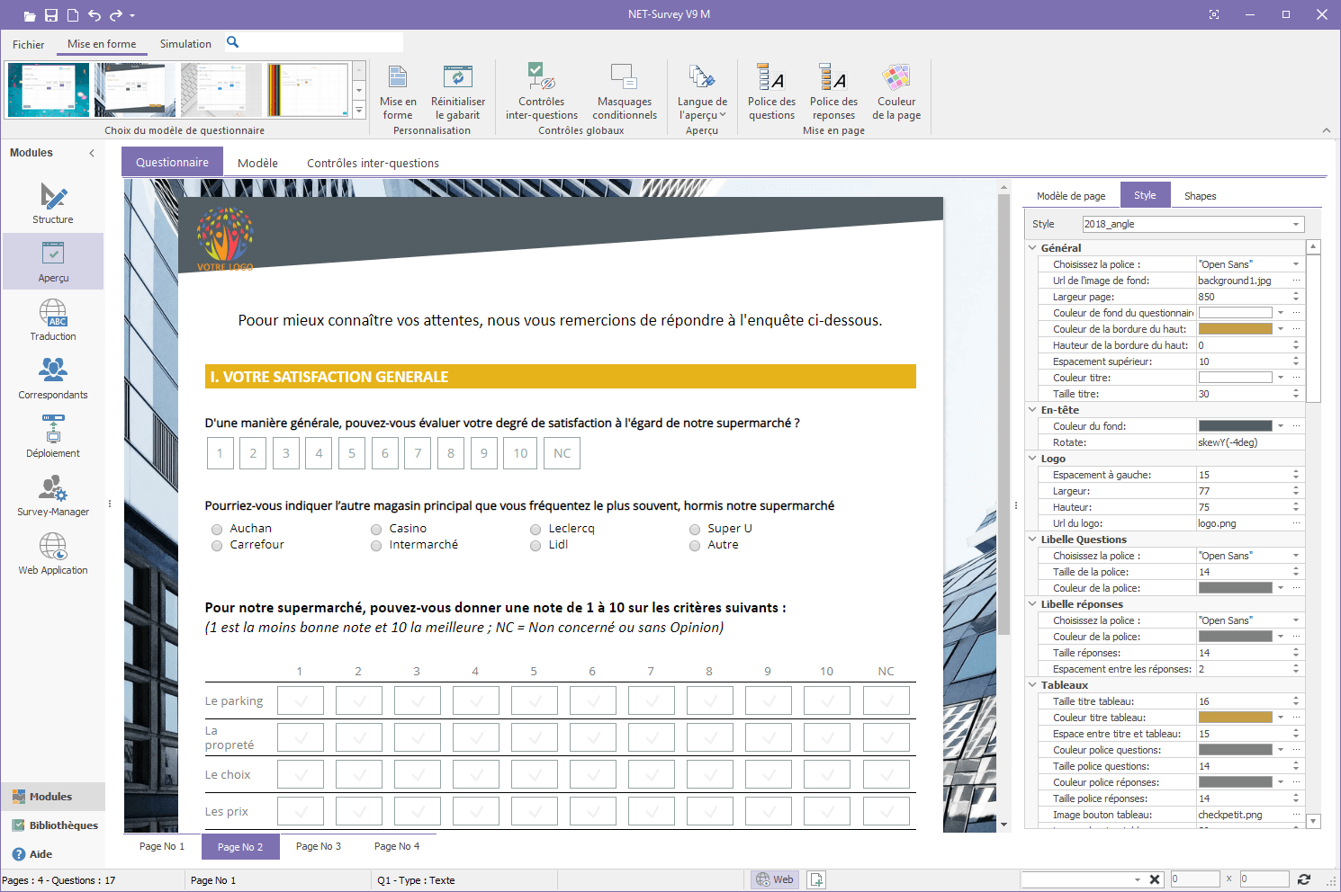The width and height of the screenshot is (1341, 892).
Task: Open Couleur de la page picker
Action: pos(896,93)
